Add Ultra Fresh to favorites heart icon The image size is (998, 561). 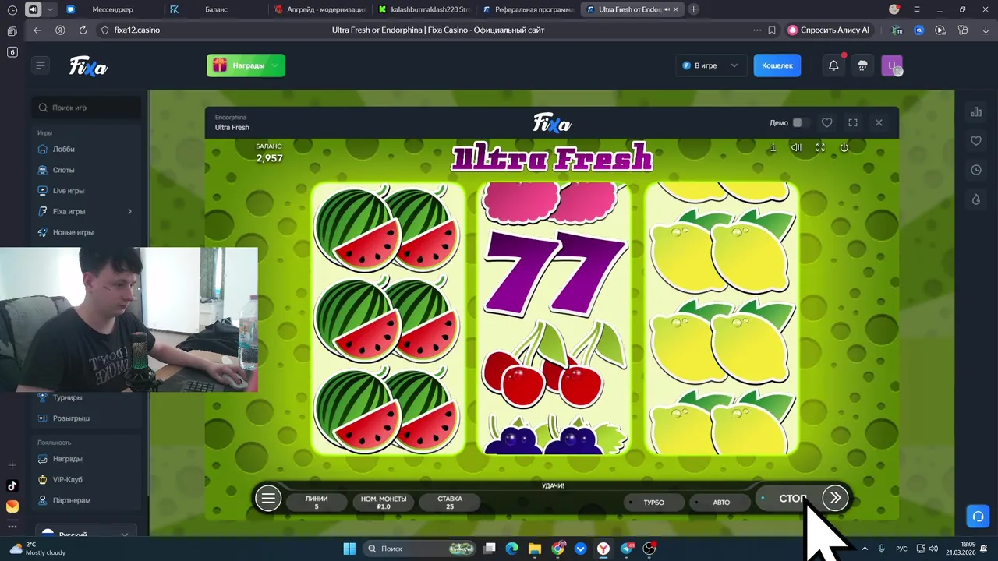coord(827,122)
